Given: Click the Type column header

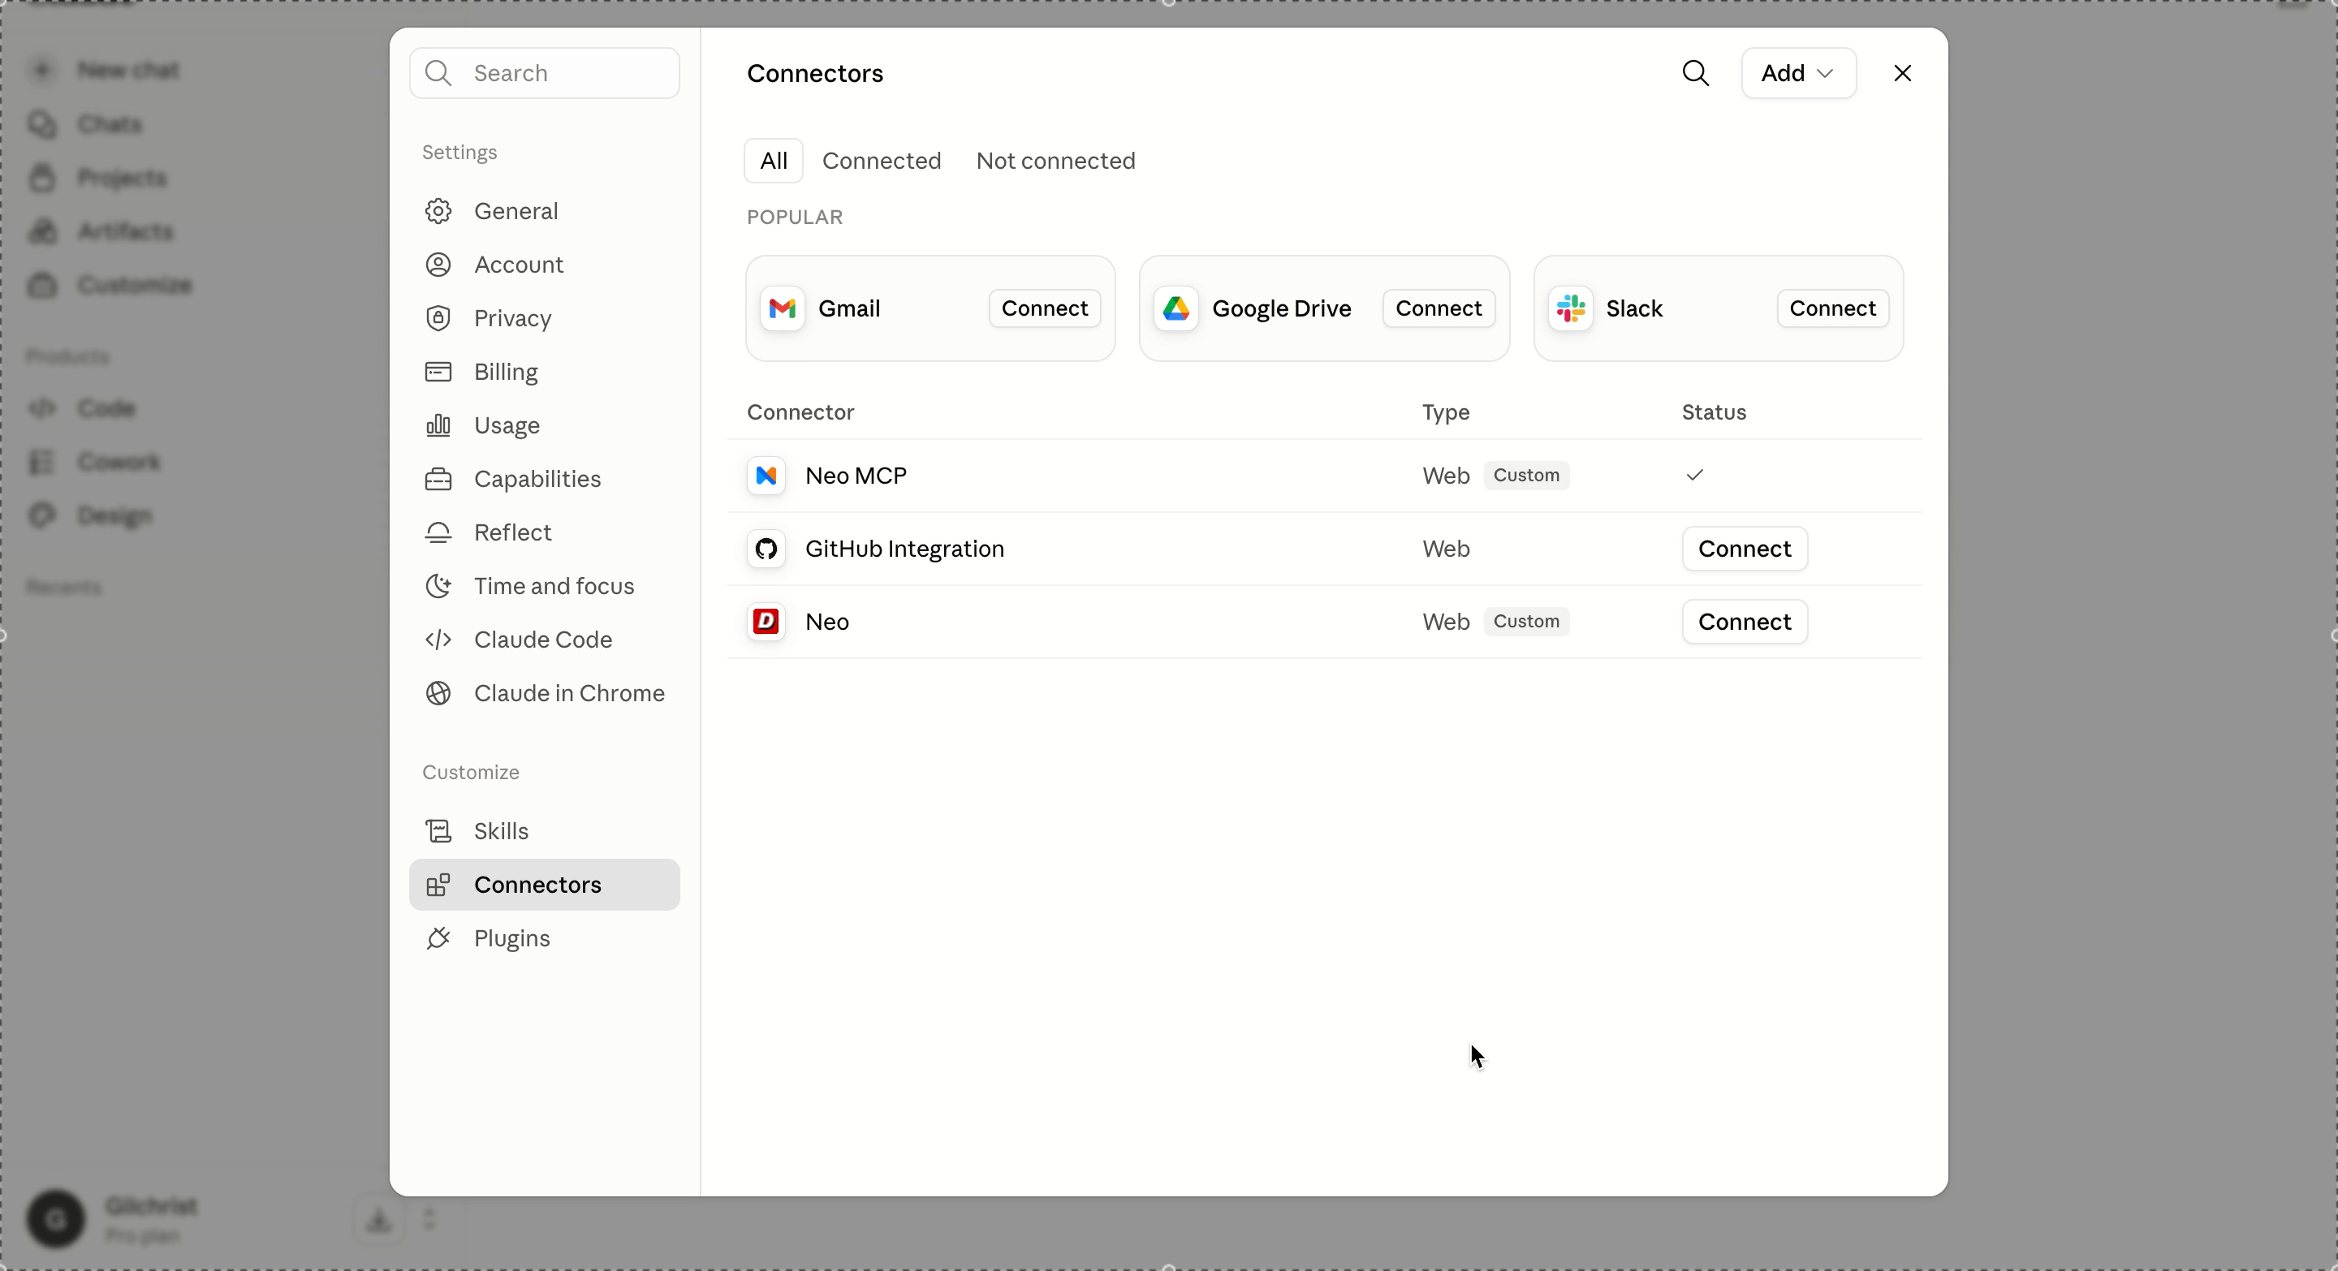Looking at the screenshot, I should point(1445,411).
